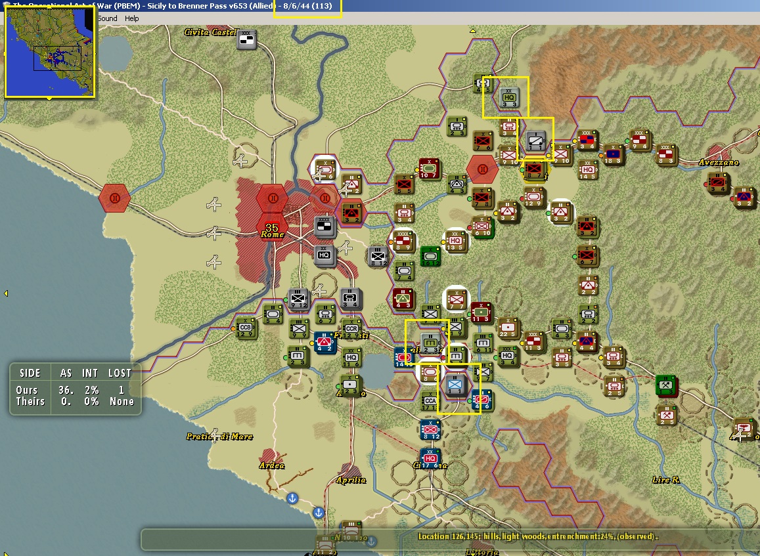Viewport: 760px width, 556px height.
Task: Select the infantry III unit with strength 6 11
Action: click(x=483, y=343)
